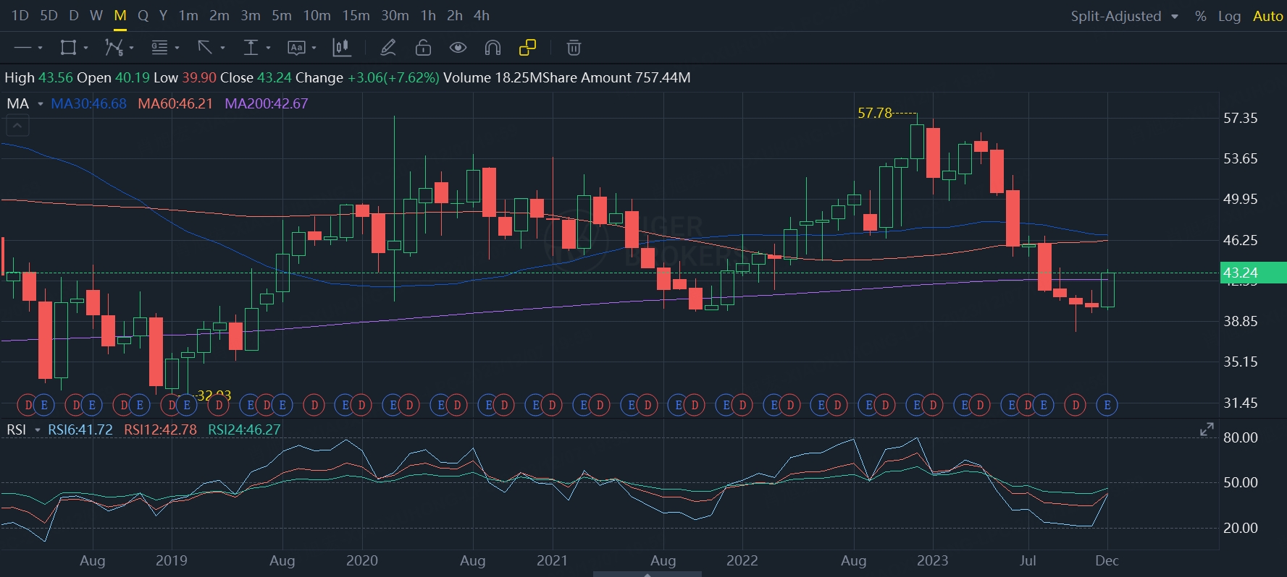
Task: Select the wave pattern drawing tool
Action: (114, 48)
